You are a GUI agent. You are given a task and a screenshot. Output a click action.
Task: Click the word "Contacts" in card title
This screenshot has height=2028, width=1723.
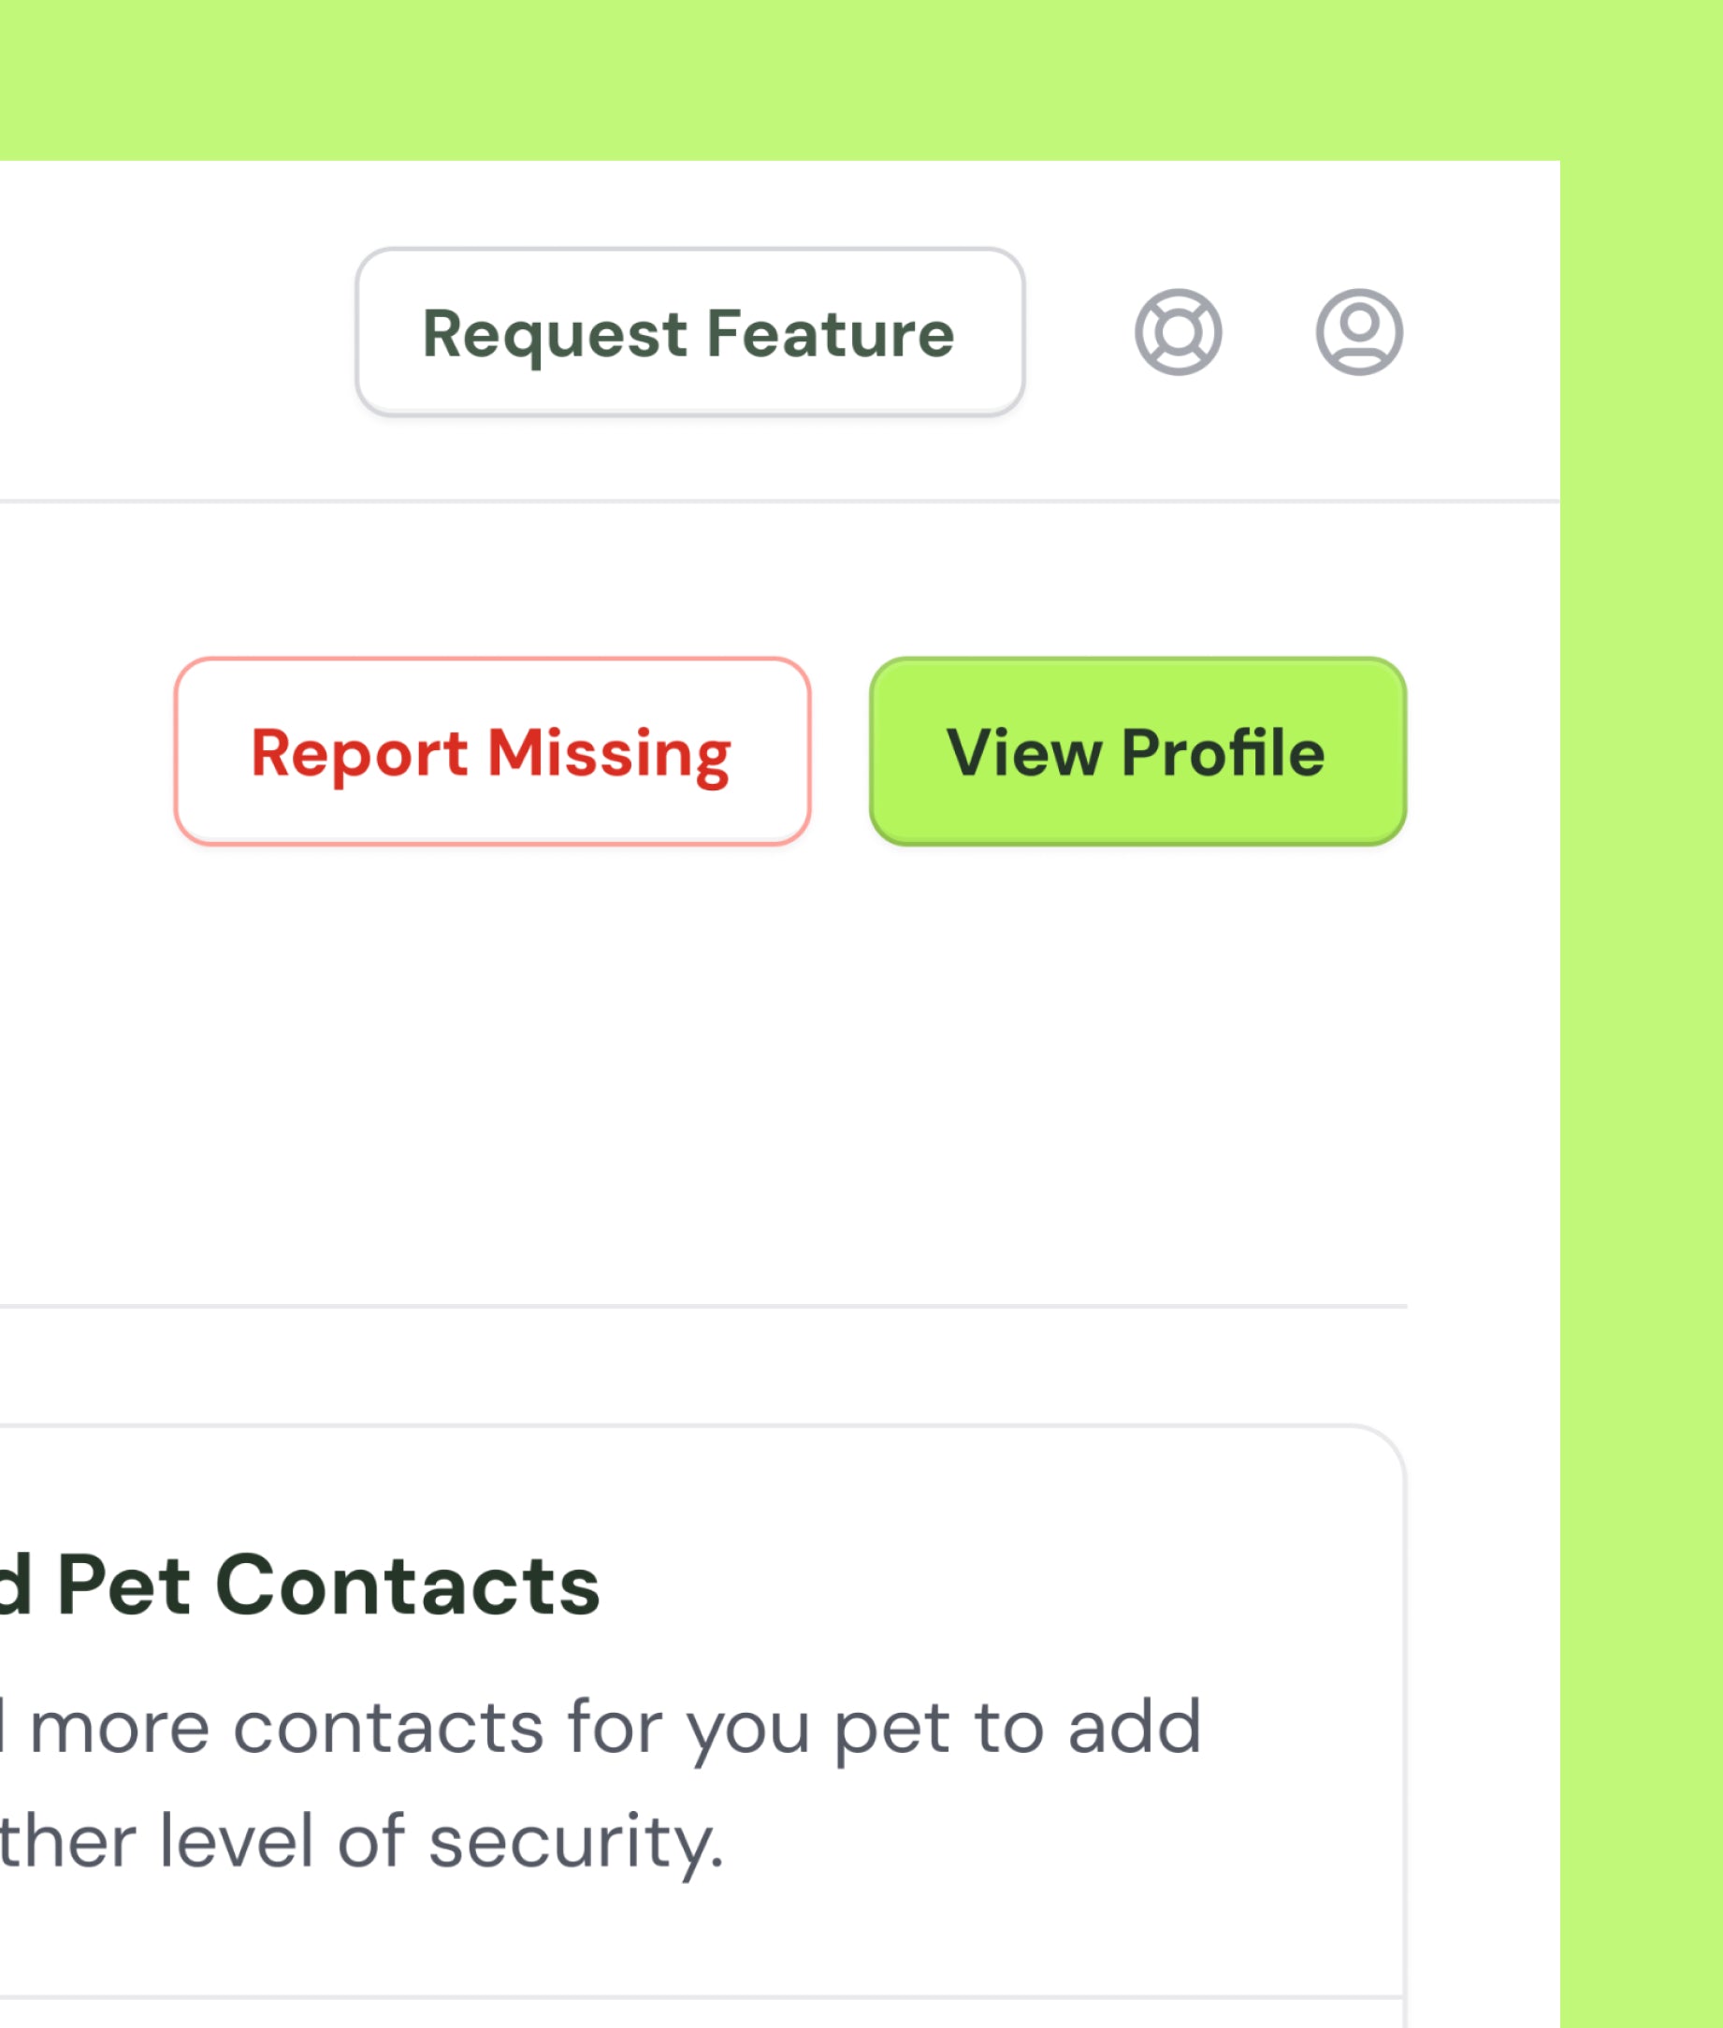tap(406, 1586)
